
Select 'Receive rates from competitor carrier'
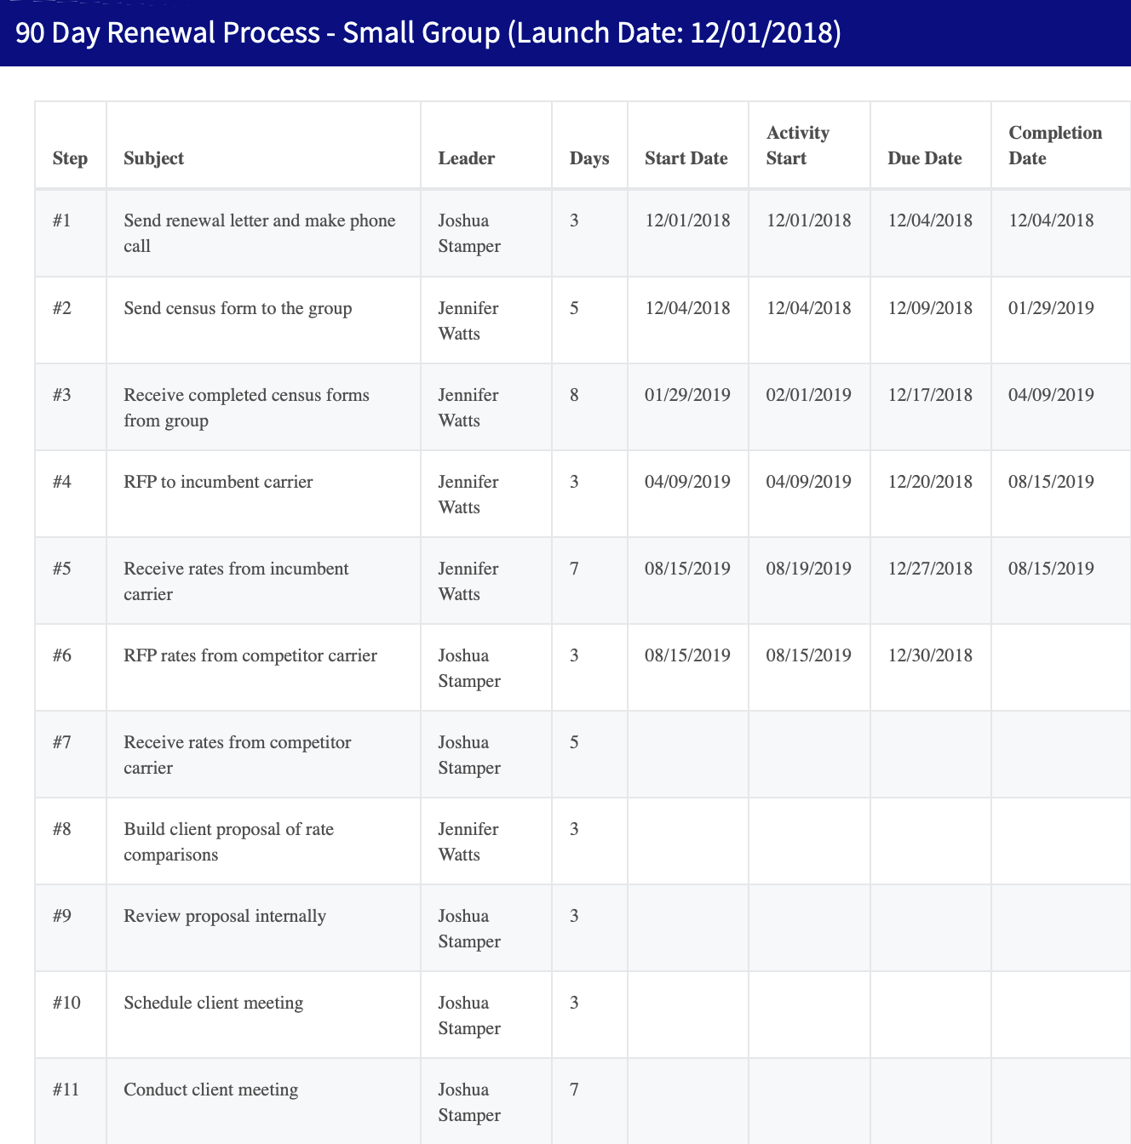pyautogui.click(x=238, y=755)
